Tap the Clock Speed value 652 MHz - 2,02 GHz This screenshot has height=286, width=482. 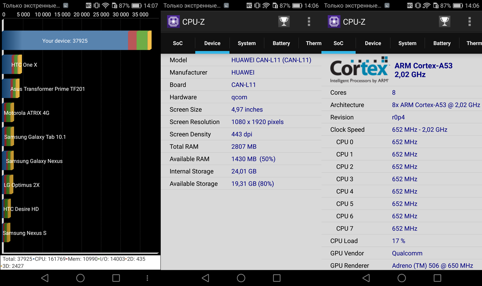(420, 130)
